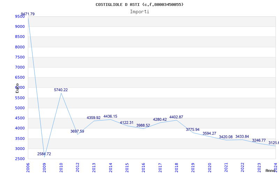Click the Importi subtitle
Image resolution: width=279 pixels, height=174 pixels.
click(139, 12)
